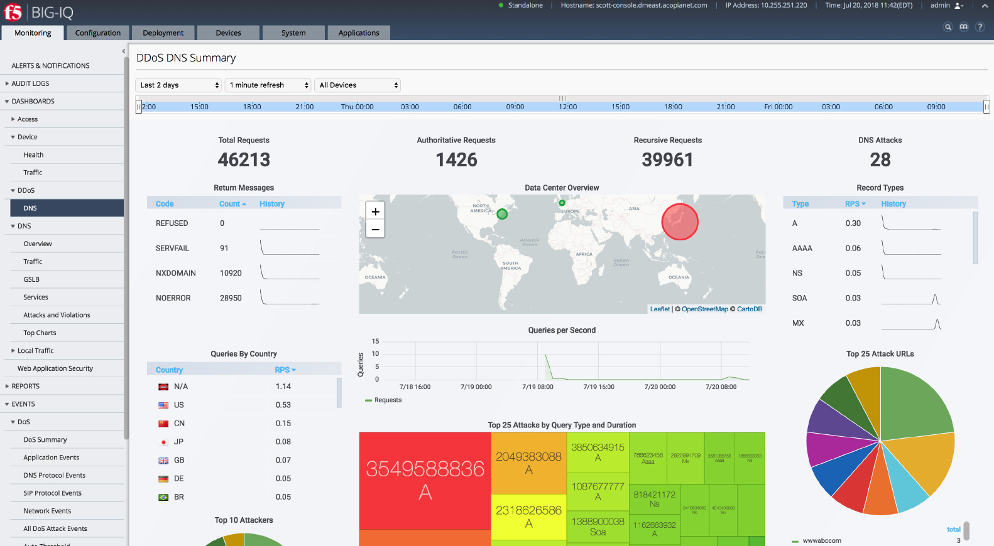Click the red Japan data center marker
The height and width of the screenshot is (546, 994).
click(680, 222)
